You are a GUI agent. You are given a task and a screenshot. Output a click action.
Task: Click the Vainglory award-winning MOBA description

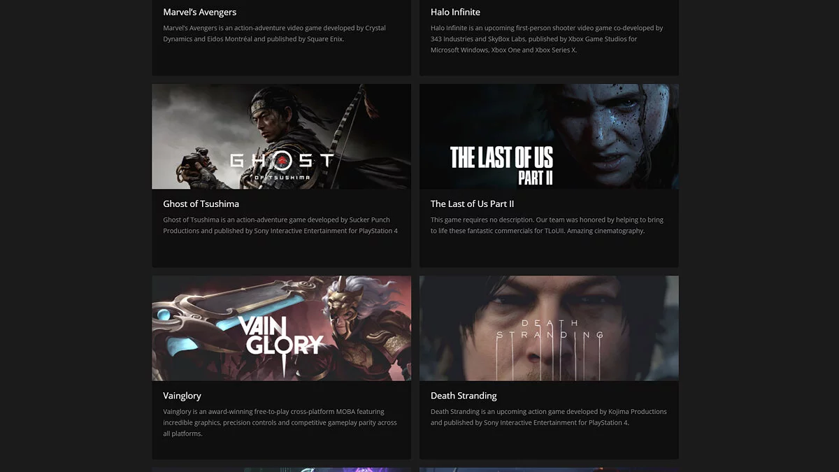tap(280, 422)
